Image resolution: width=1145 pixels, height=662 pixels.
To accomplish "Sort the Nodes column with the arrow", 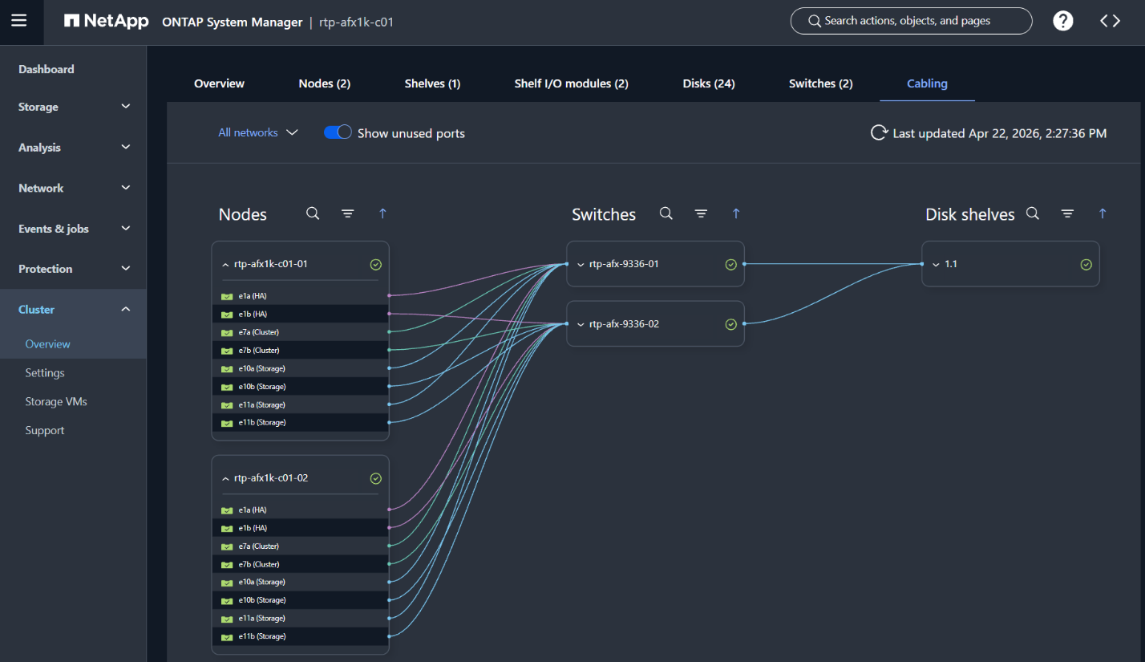I will (382, 213).
